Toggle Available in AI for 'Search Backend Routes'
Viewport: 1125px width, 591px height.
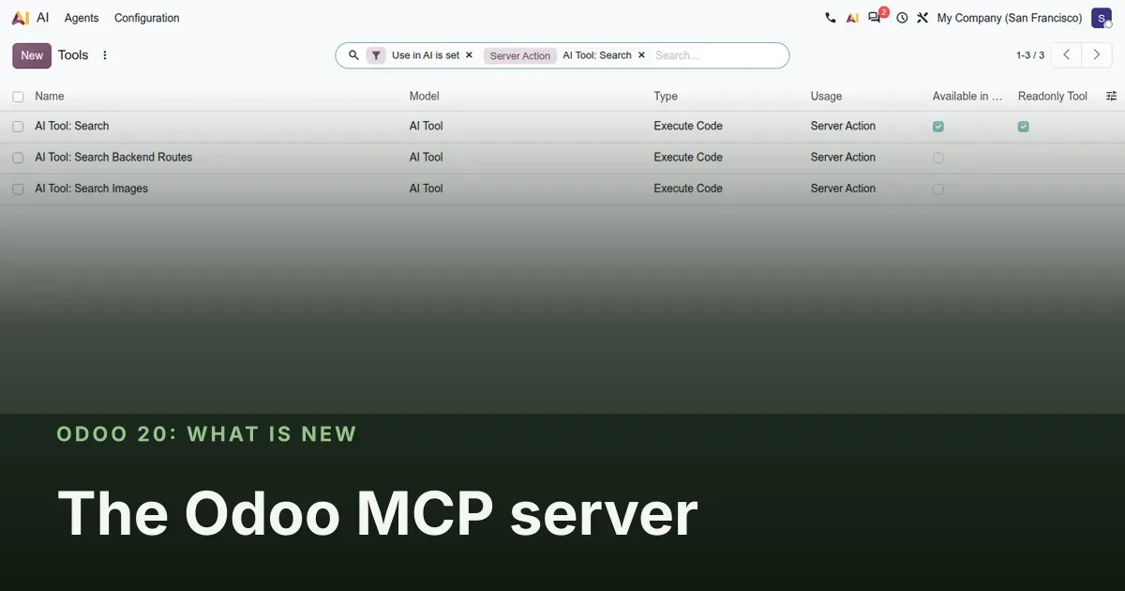938,158
